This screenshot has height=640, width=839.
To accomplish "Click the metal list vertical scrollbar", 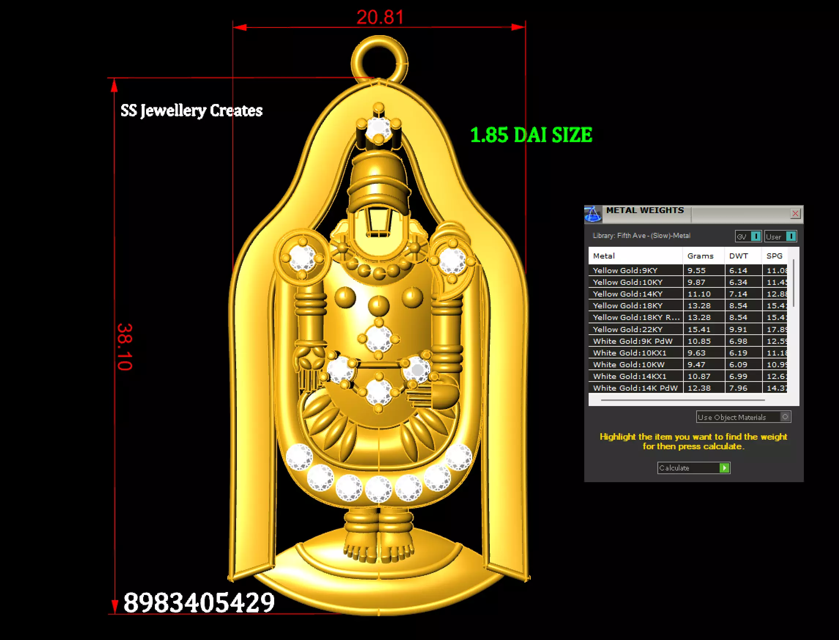I will pos(793,283).
